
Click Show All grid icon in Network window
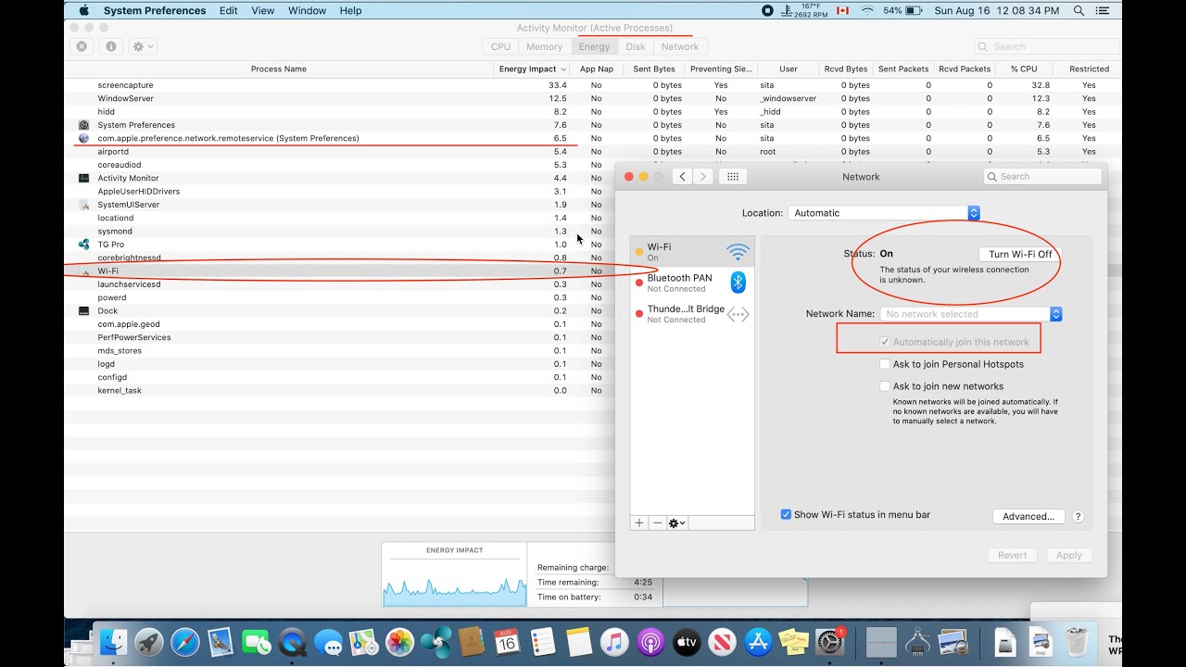[x=733, y=176]
